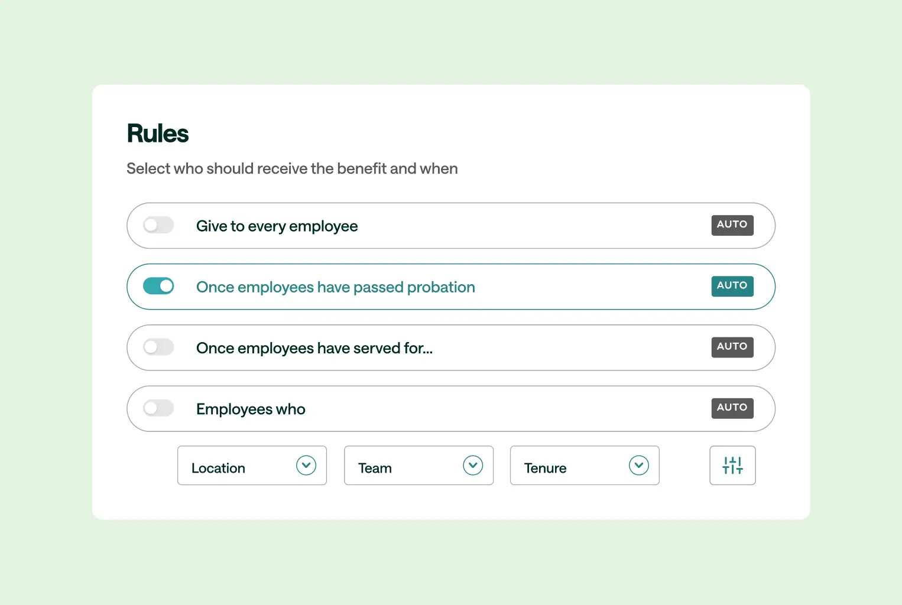902x605 pixels.
Task: Click the Employees who rule label
Action: click(251, 408)
